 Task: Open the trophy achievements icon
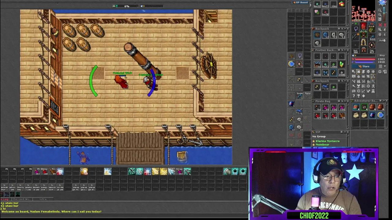click(x=359, y=96)
